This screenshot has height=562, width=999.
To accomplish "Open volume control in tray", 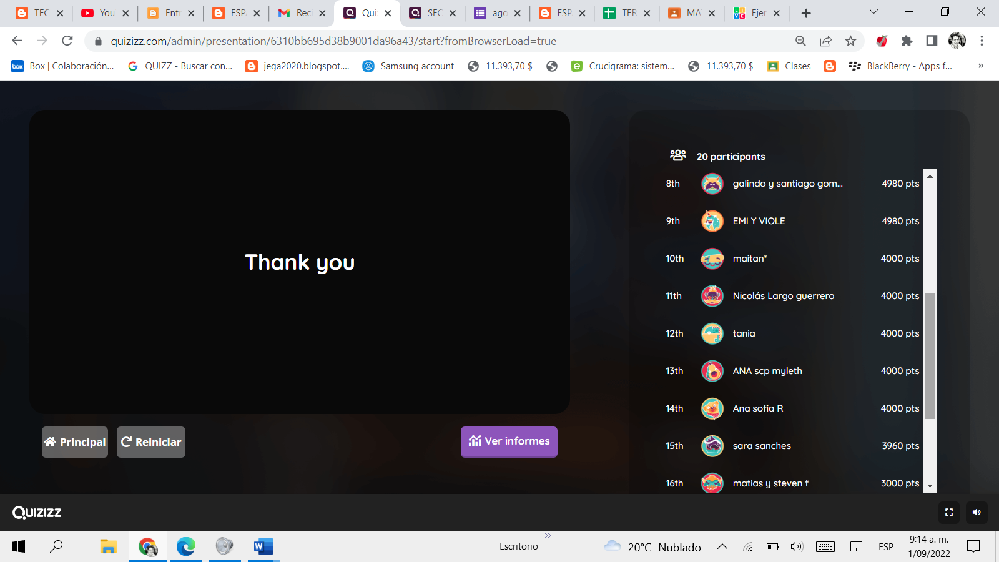I will pyautogui.click(x=796, y=546).
